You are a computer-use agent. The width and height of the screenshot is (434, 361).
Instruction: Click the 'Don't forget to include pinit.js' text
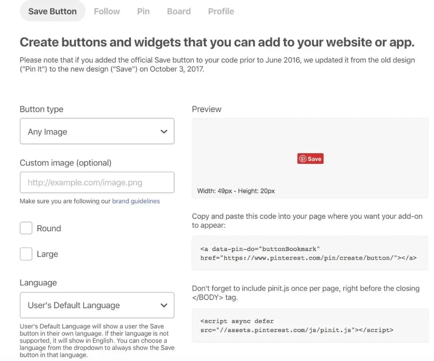pos(306,293)
